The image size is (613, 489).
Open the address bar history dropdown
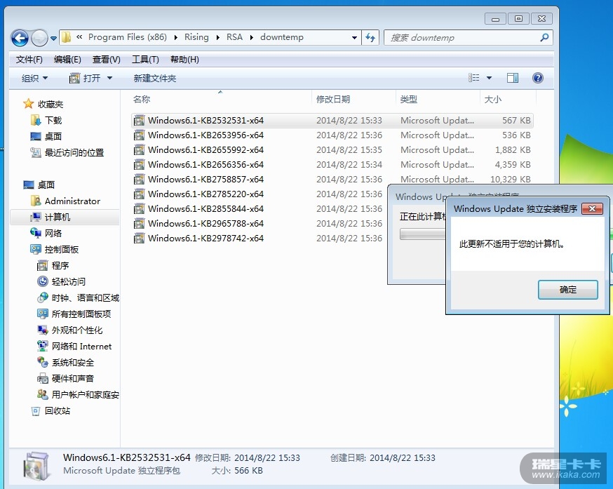click(x=354, y=38)
